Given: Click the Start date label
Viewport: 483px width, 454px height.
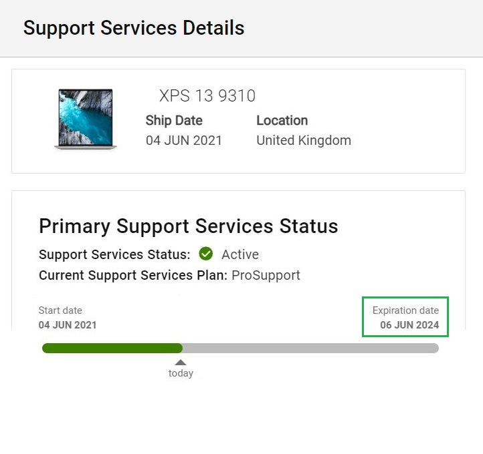Looking at the screenshot, I should [x=60, y=310].
